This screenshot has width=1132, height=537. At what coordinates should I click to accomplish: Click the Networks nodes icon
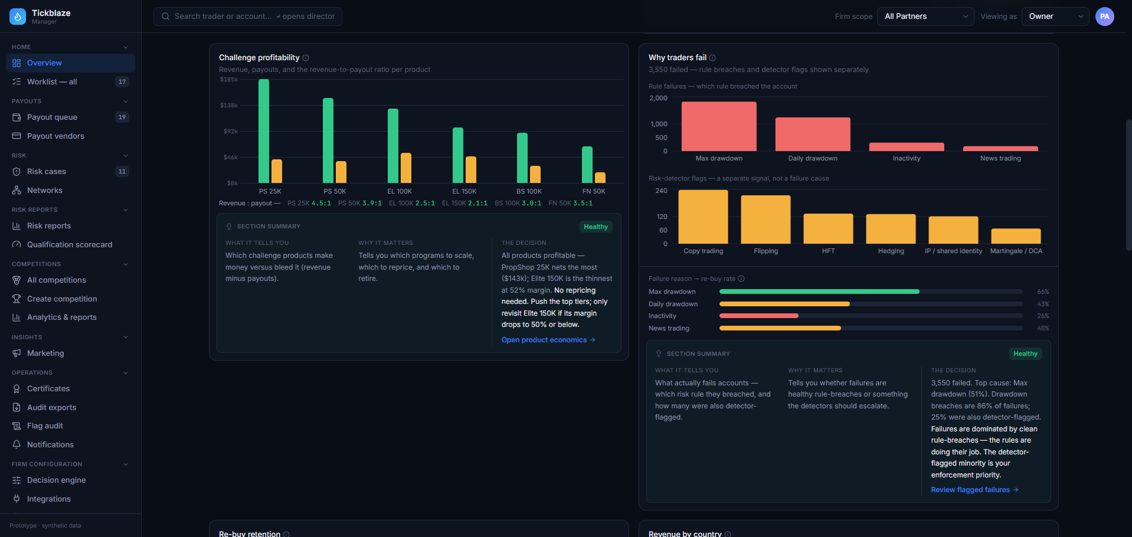pos(17,190)
